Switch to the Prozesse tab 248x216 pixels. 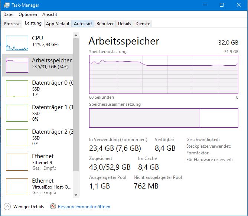point(12,24)
